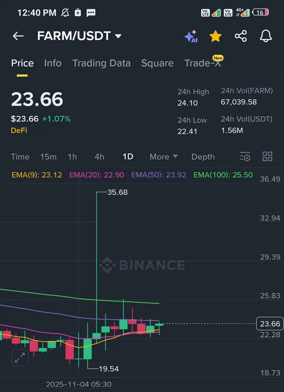284x392 pixels.
Task: Select the EMA(9): 23.12 indicator label
Action: [37, 175]
